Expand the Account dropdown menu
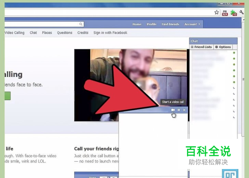Image resolution: width=249 pixels, height=178 pixels. click(x=192, y=24)
